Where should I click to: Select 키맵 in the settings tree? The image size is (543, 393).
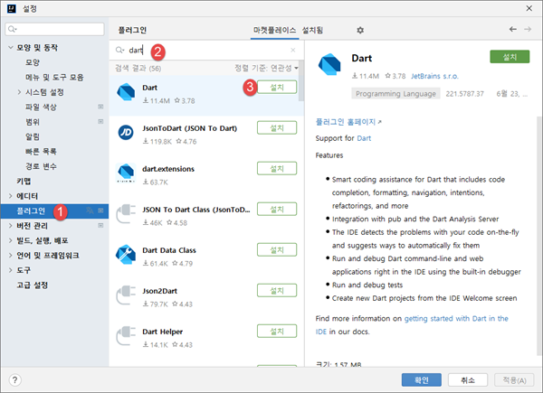[x=24, y=181]
